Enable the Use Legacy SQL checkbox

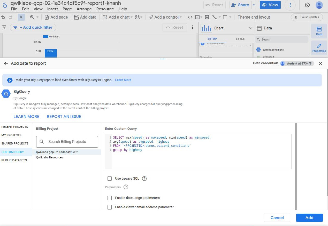tap(110, 179)
